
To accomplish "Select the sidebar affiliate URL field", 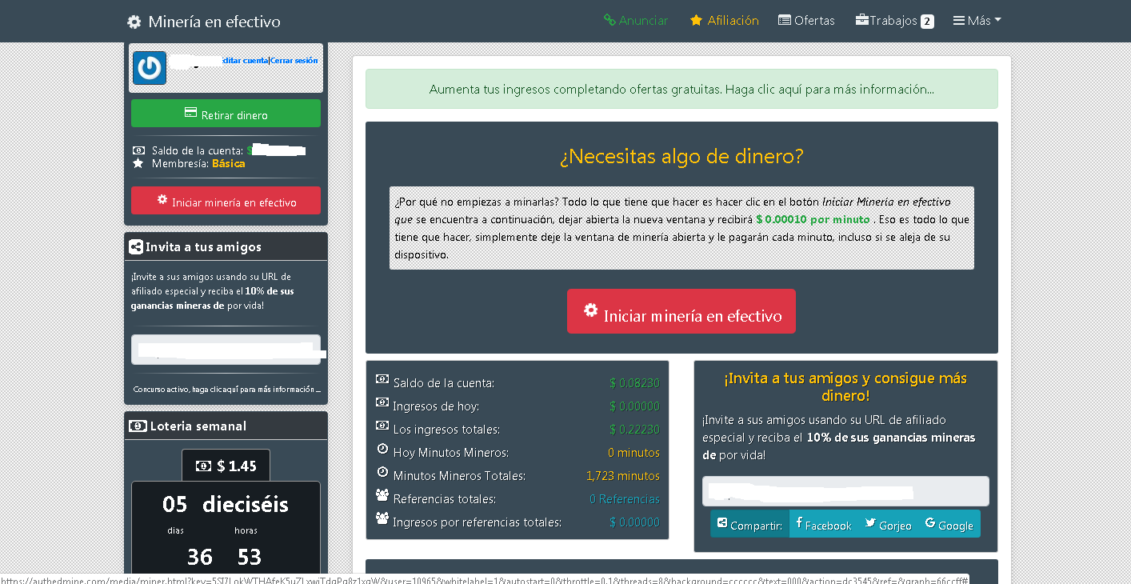I will click(226, 350).
